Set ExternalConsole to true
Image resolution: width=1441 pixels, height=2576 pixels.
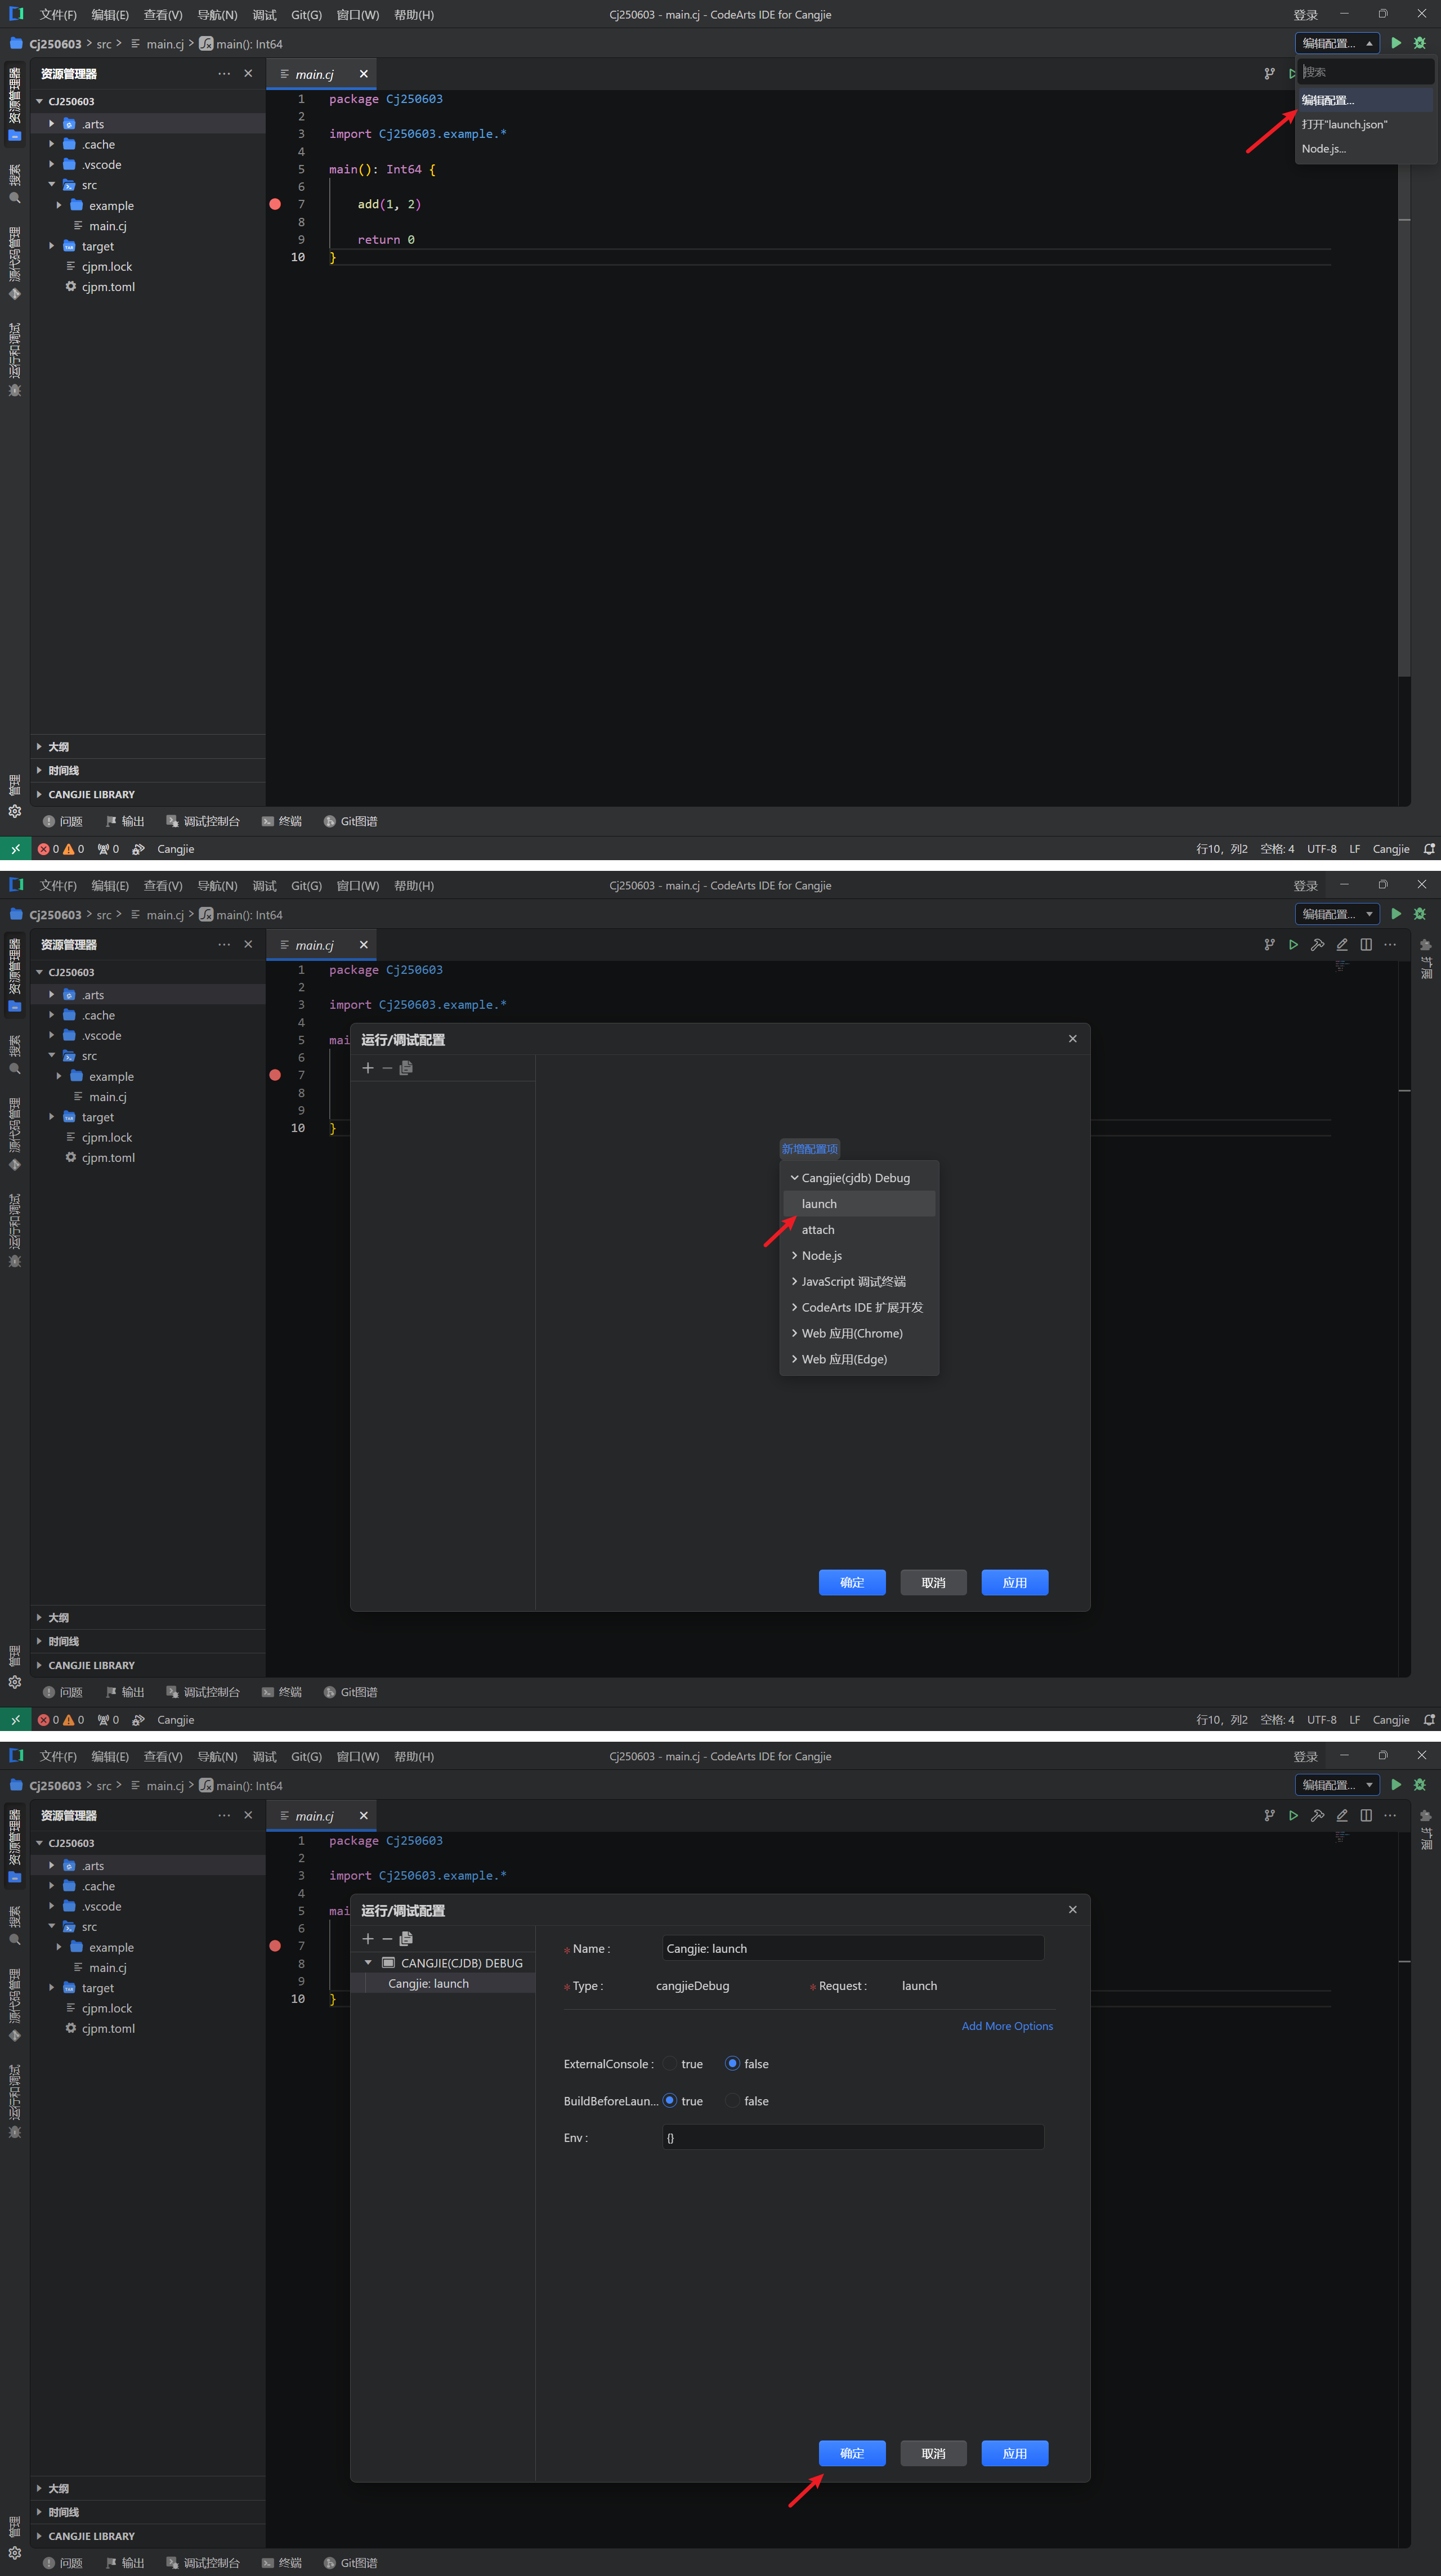(x=670, y=2064)
